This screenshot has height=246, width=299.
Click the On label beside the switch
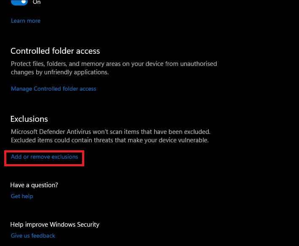click(x=37, y=2)
